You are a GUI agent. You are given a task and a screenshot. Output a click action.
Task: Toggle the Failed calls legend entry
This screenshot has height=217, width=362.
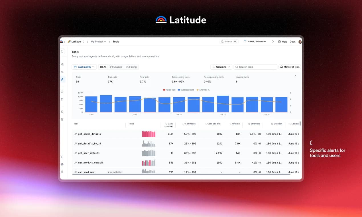(x=169, y=90)
